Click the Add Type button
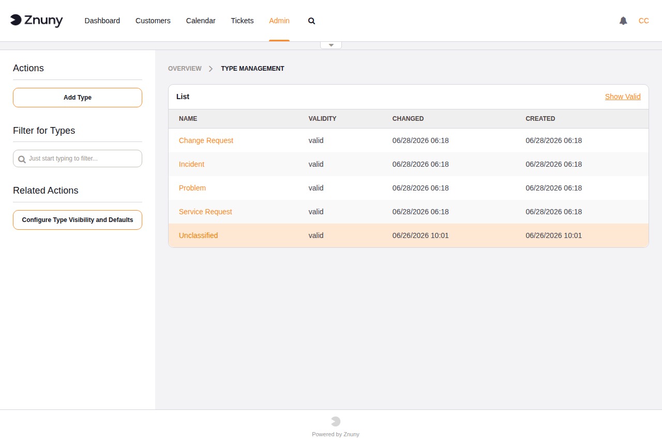This screenshot has height=444, width=662. click(x=78, y=98)
